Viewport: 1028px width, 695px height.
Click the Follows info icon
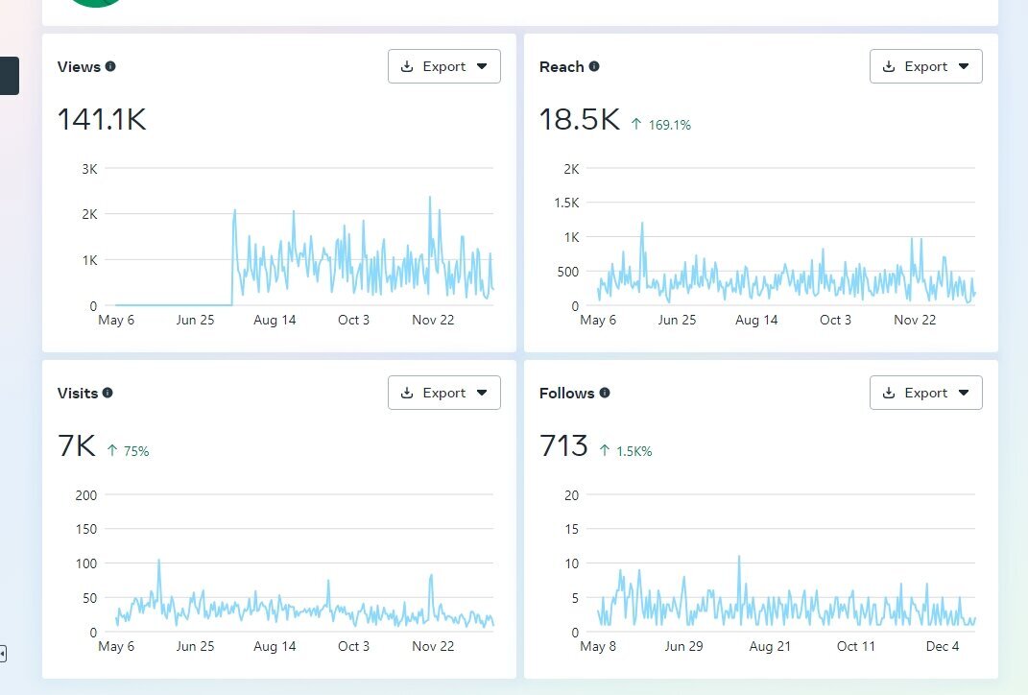coord(605,394)
